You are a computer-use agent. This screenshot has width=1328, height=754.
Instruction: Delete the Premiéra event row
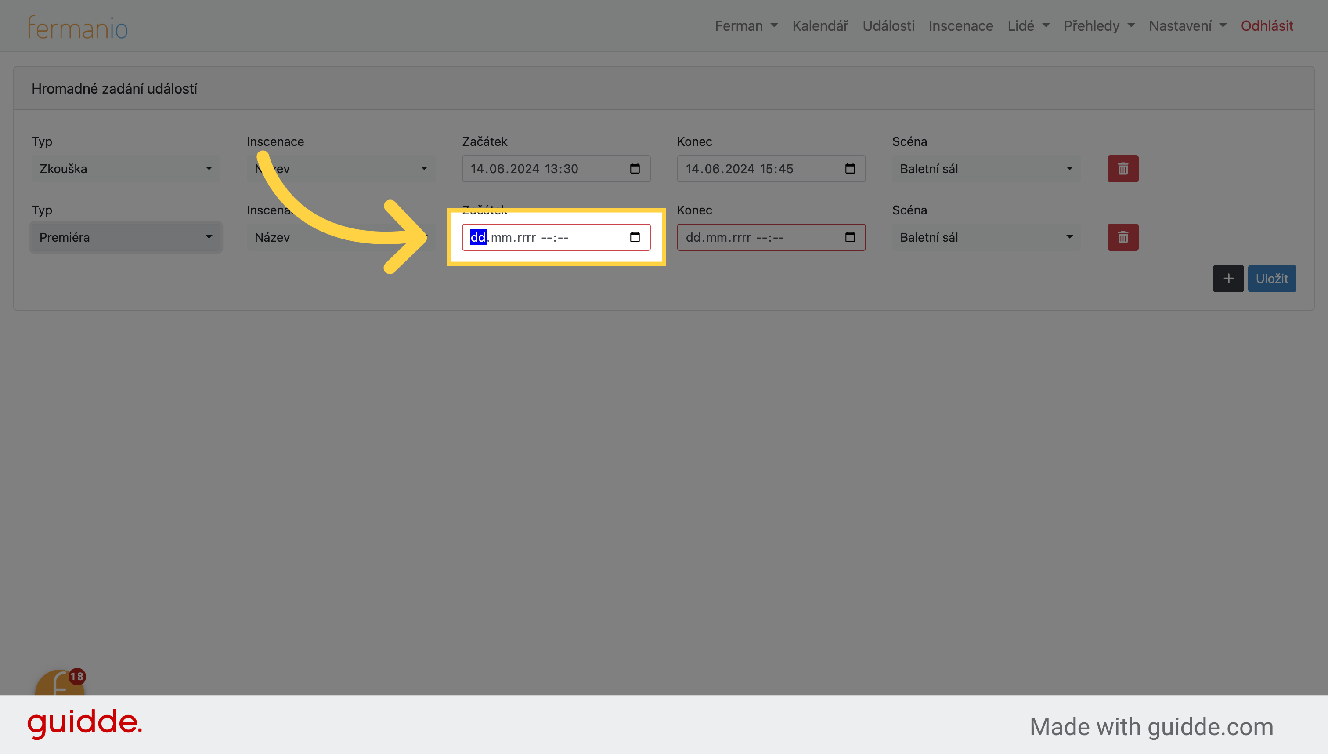1122,237
